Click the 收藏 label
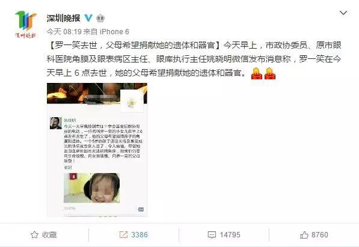Screen dimensions: 359x247 (x=49, y=234)
